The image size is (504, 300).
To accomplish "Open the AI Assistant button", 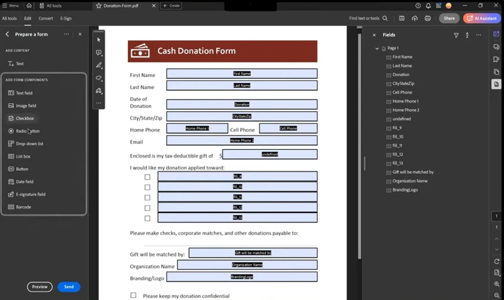I will 482,18.
